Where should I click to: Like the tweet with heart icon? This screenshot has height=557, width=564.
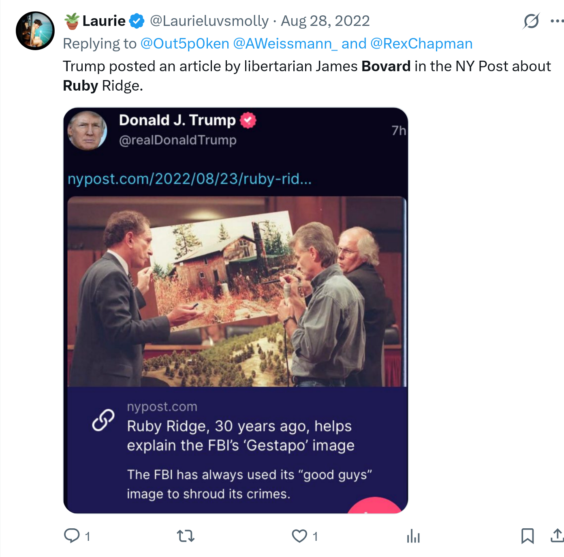(x=299, y=536)
